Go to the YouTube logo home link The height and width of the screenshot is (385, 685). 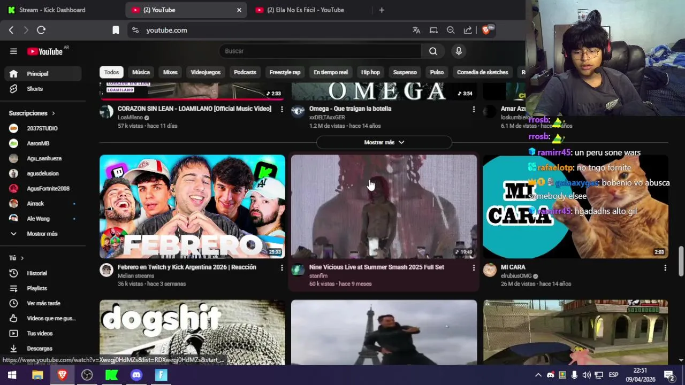pos(45,51)
